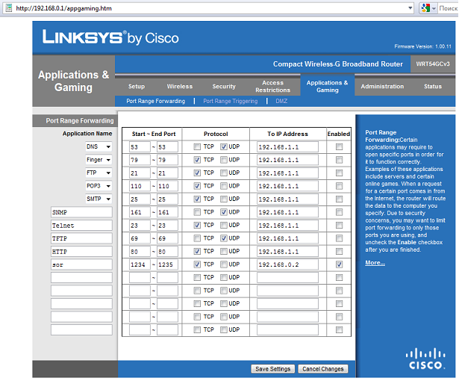Click the Save Settings button
Viewport: 459px width, 384px height.
[x=273, y=369]
